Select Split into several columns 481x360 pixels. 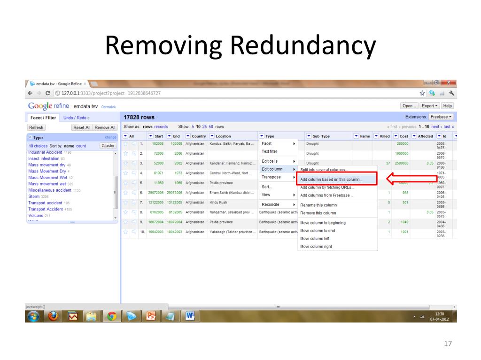(324, 170)
